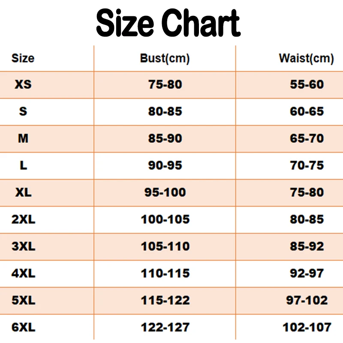Screen dimensions: 343x343
Task: Click the 5XL size label
Action: pos(24,301)
